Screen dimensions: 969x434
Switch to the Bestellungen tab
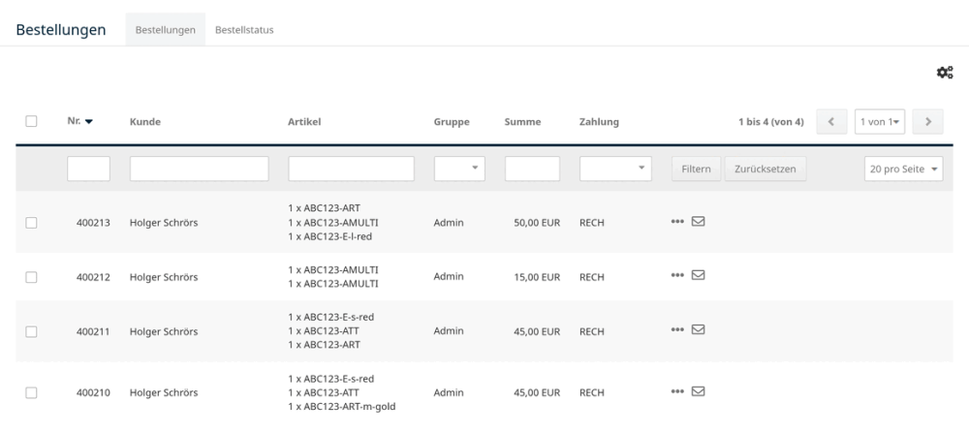tap(165, 30)
